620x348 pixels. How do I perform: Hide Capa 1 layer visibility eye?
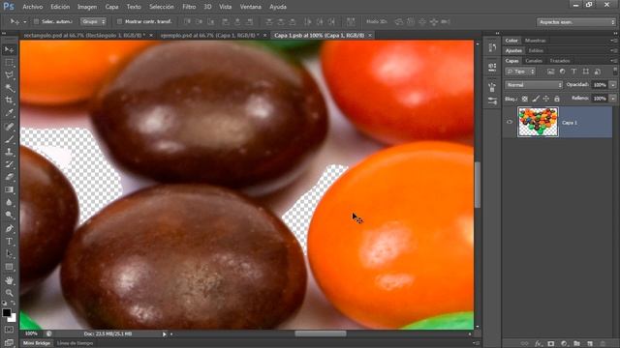pyautogui.click(x=510, y=122)
